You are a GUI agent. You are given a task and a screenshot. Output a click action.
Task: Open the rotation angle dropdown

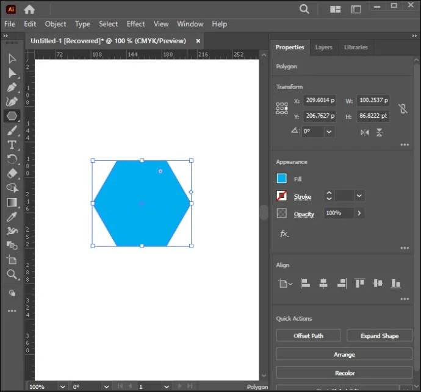(x=329, y=132)
